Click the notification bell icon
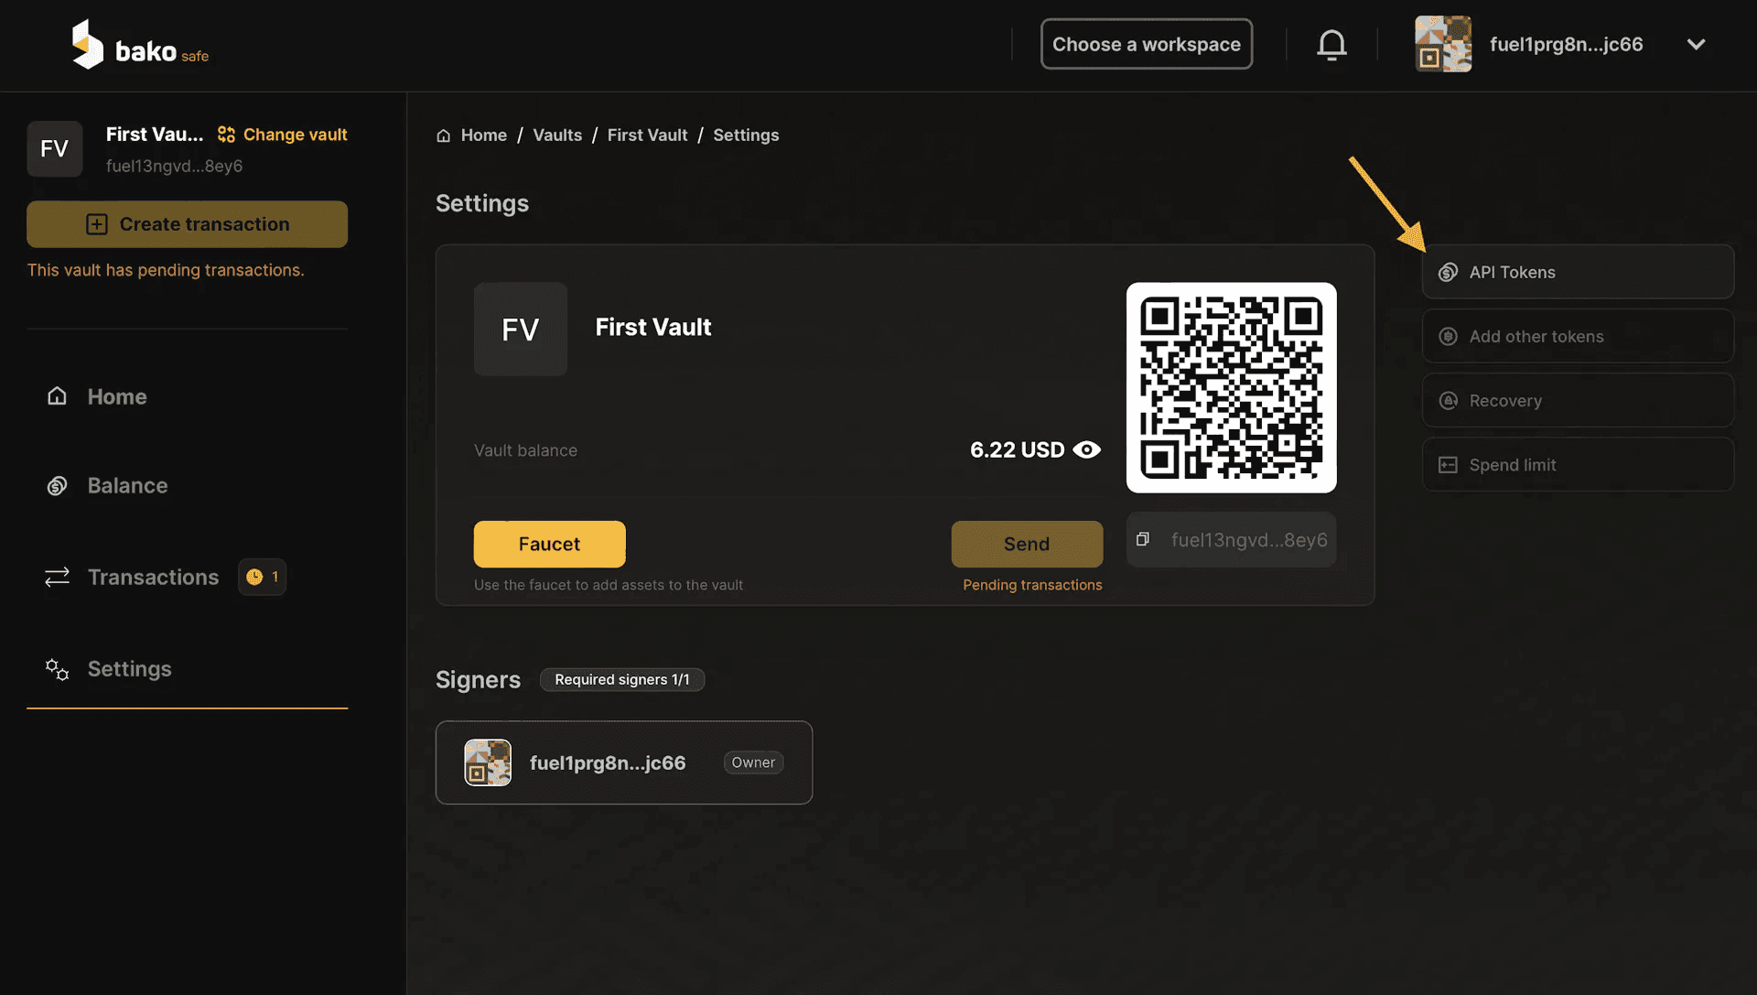Viewport: 1757px width, 995px height. tap(1331, 43)
